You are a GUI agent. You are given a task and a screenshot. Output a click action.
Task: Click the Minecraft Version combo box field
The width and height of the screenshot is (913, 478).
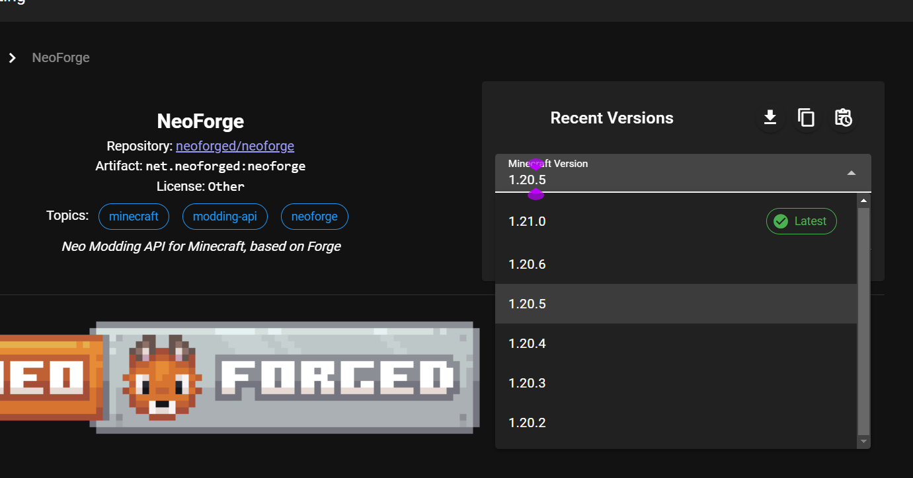click(x=668, y=173)
